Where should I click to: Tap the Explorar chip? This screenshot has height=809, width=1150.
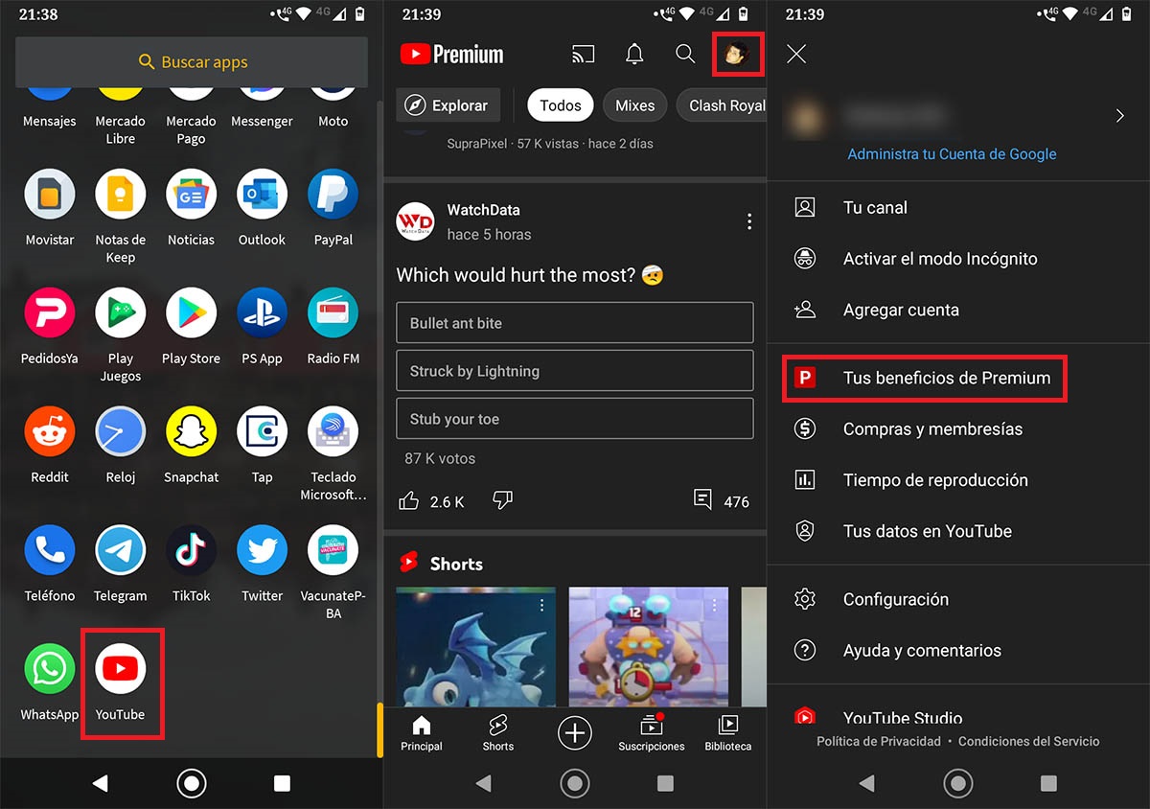448,105
